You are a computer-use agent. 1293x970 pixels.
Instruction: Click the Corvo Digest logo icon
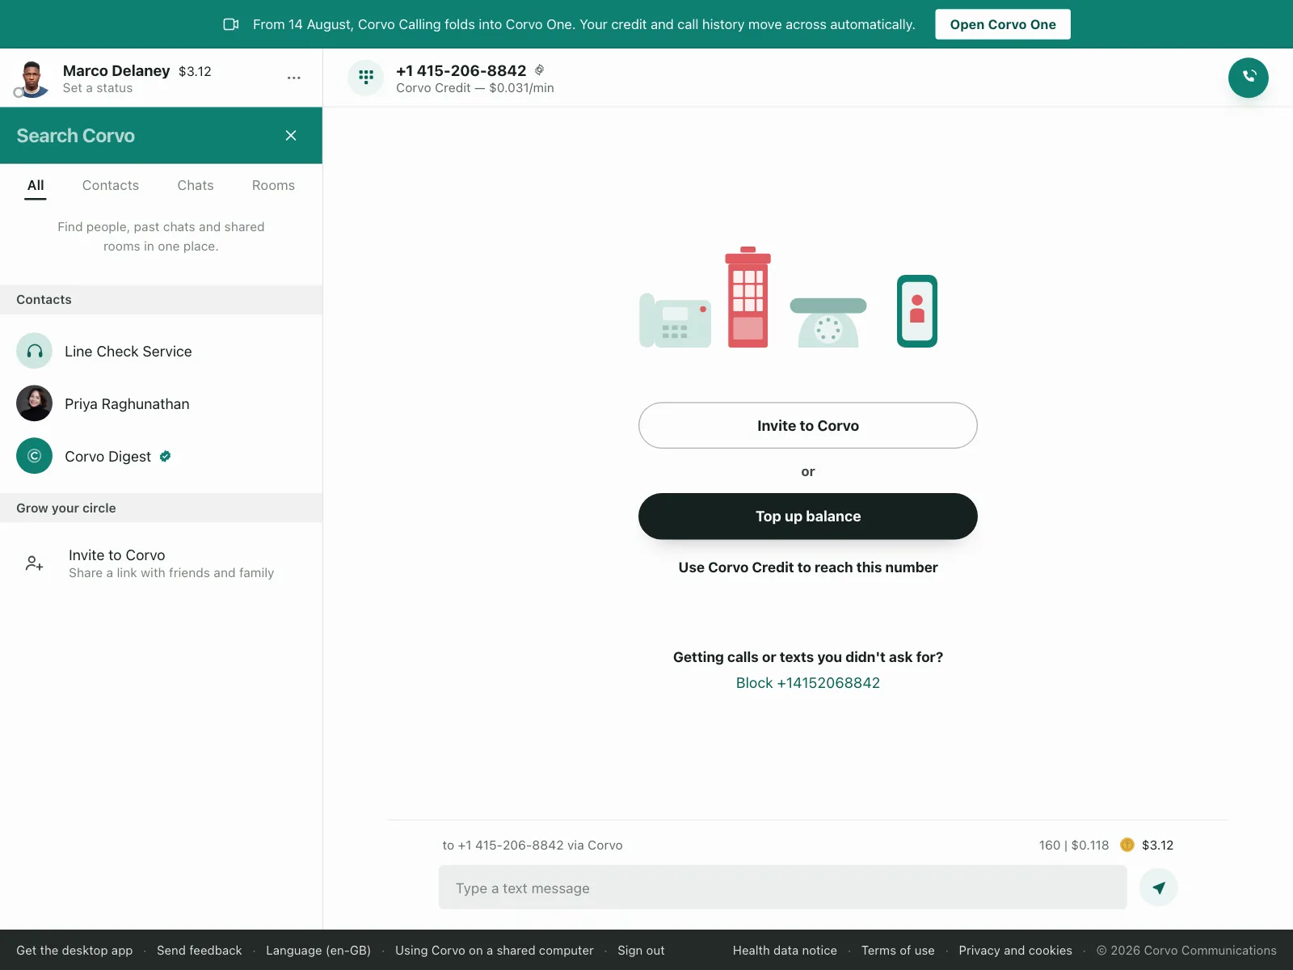coord(35,456)
